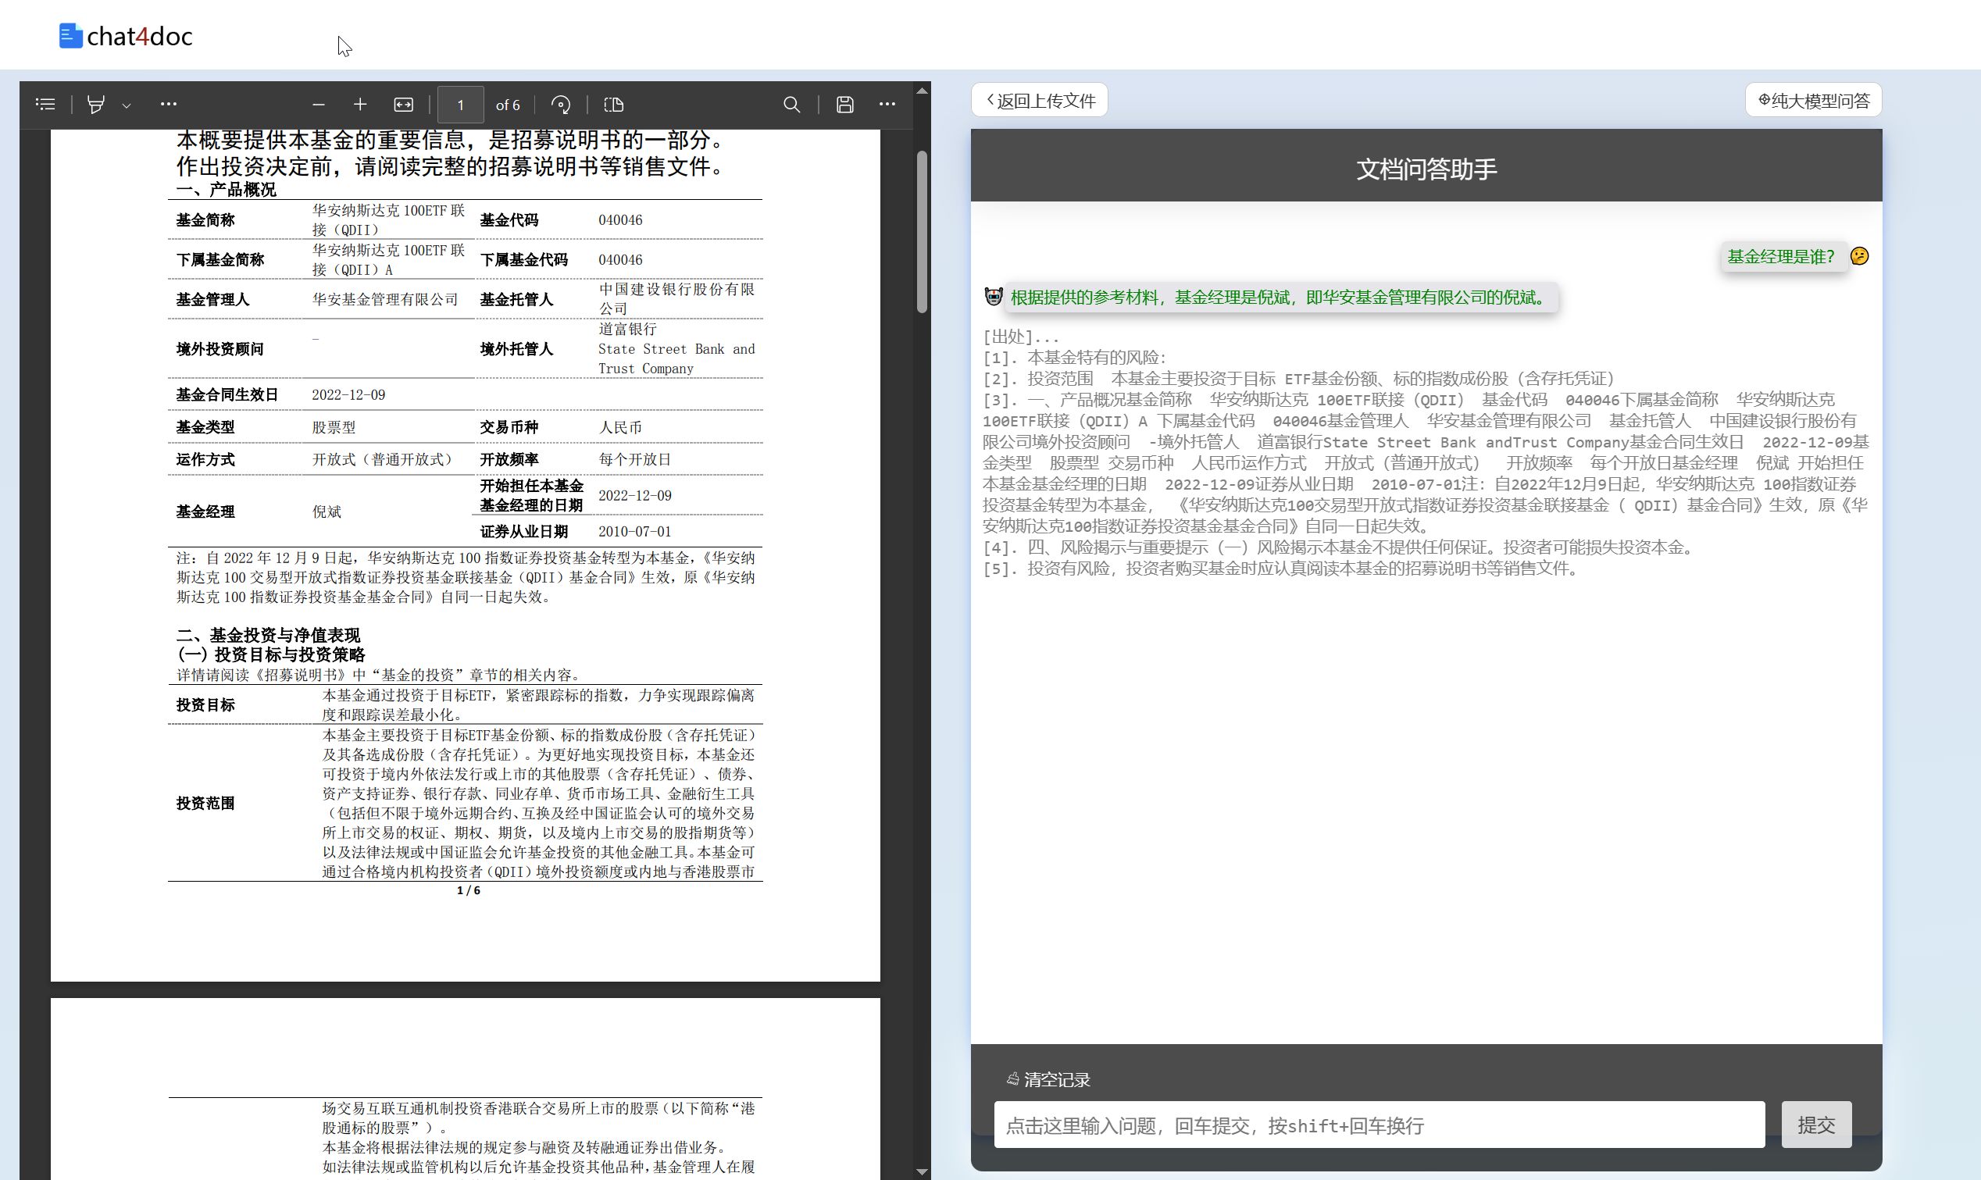Image resolution: width=1981 pixels, height=1180 pixels.
Task: Save the PDF document
Action: pyautogui.click(x=844, y=104)
